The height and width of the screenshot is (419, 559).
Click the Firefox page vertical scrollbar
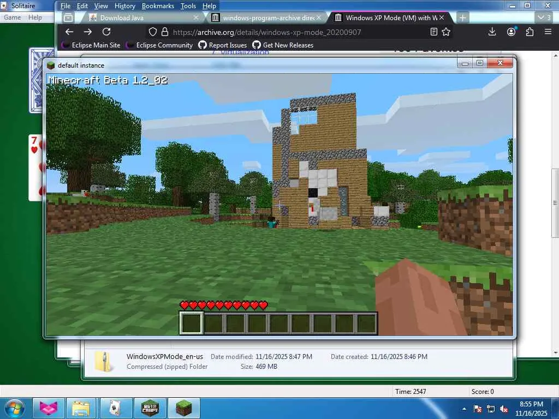555,203
